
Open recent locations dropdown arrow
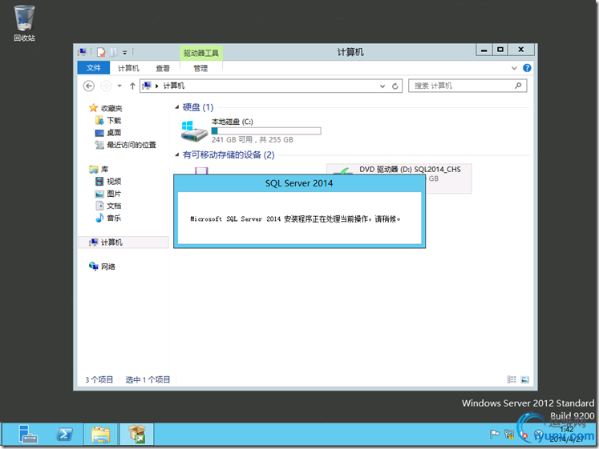(119, 86)
